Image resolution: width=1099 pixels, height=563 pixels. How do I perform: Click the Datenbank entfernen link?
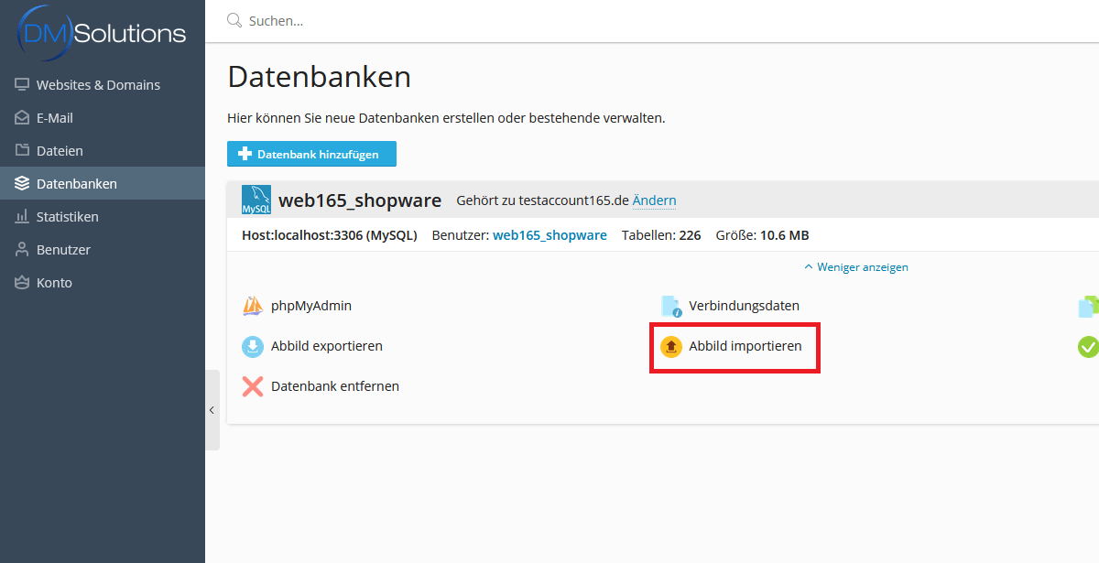[x=335, y=386]
